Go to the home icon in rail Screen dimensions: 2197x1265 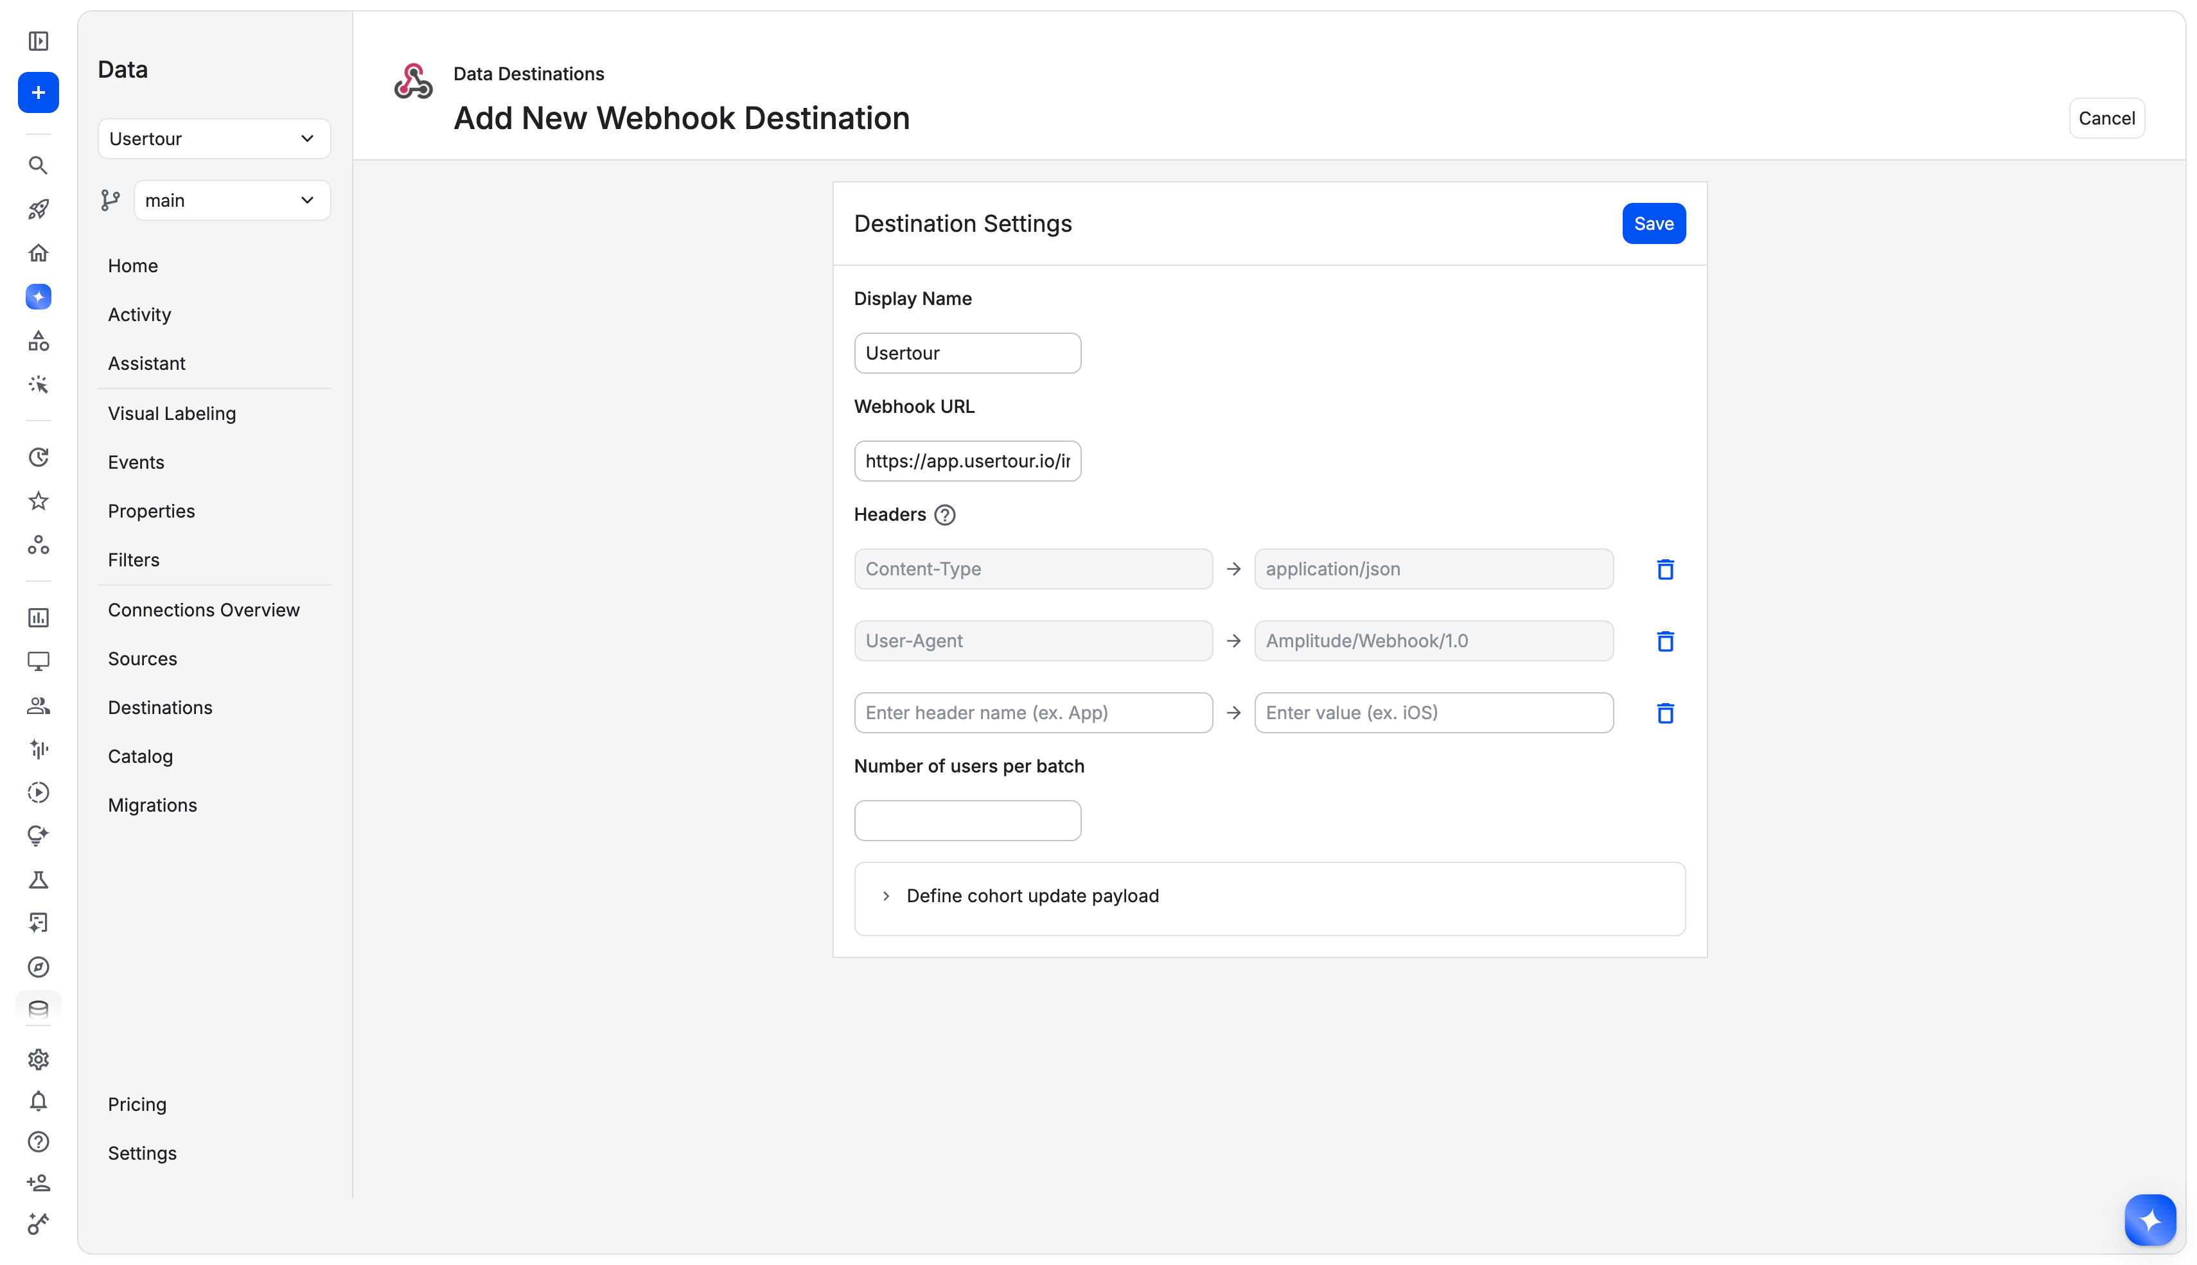click(39, 253)
